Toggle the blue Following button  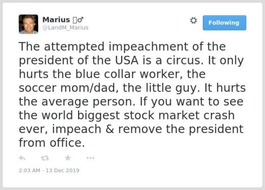224,23
